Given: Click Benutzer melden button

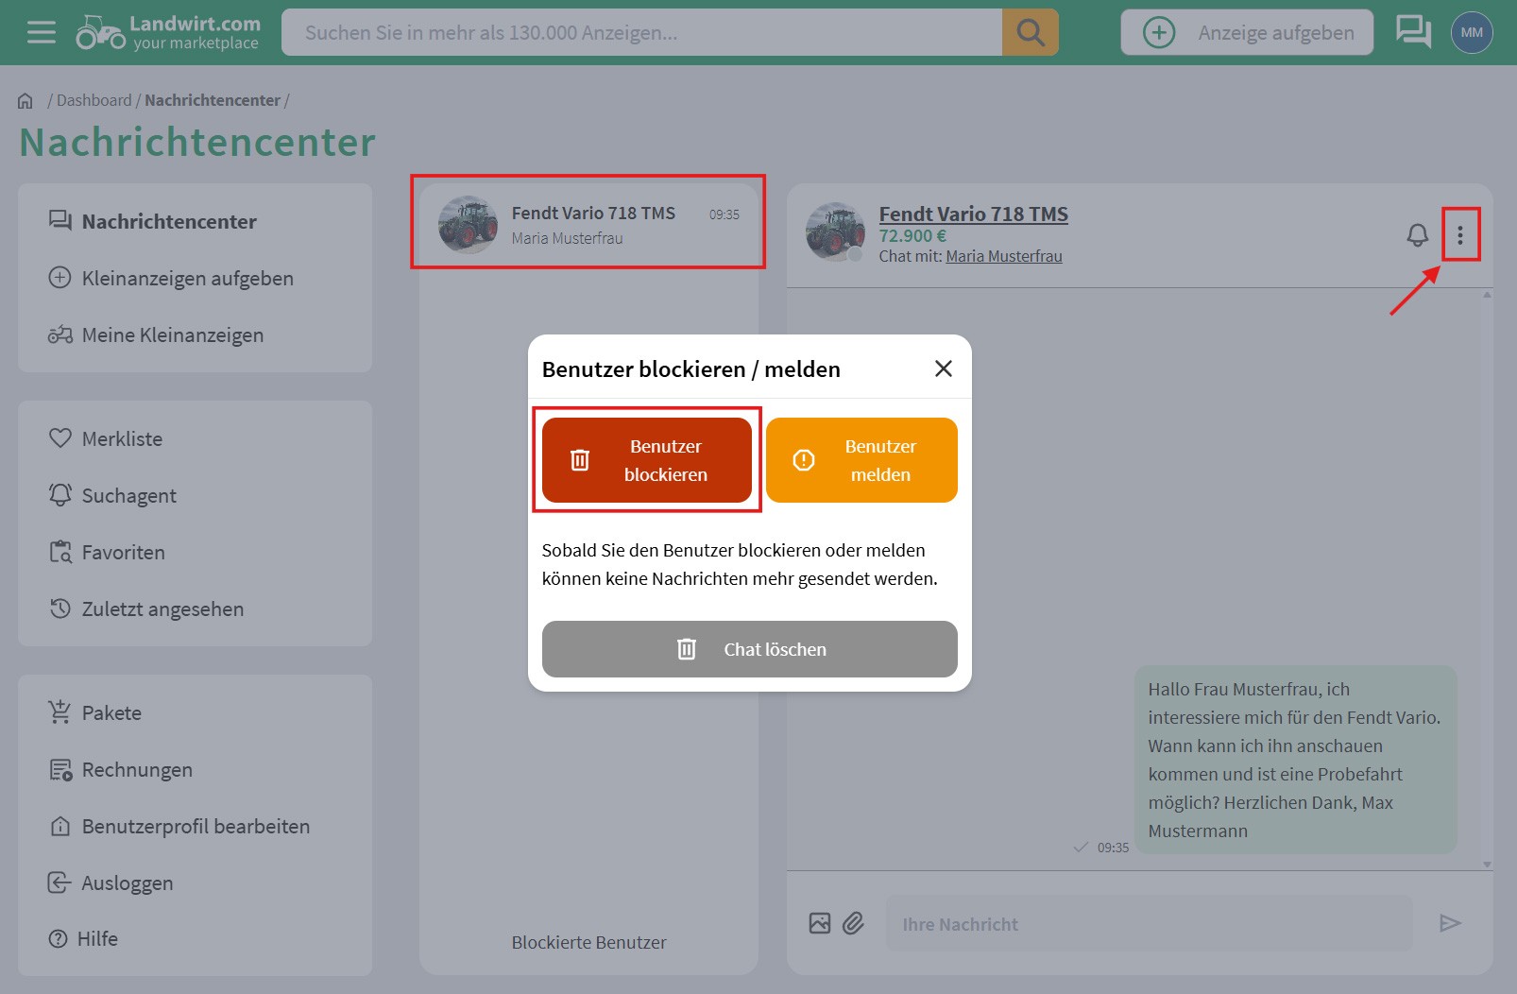Looking at the screenshot, I should (x=861, y=460).
